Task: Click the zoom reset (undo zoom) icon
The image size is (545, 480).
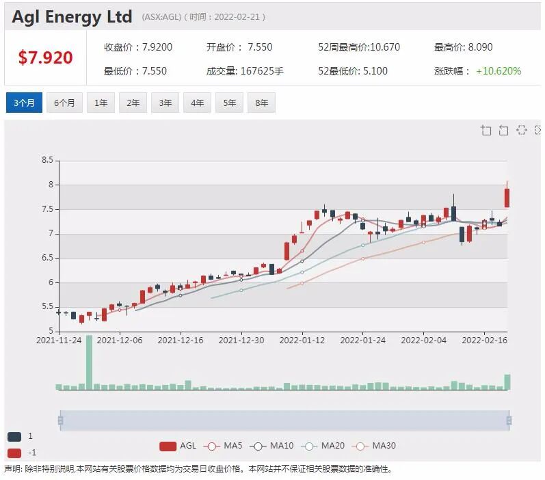Action: [x=503, y=131]
